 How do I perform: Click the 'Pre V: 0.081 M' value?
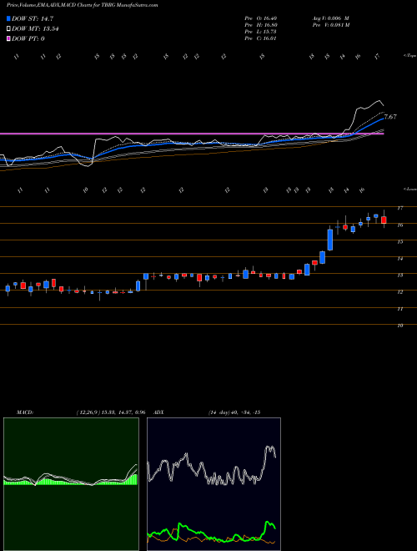tap(330, 25)
